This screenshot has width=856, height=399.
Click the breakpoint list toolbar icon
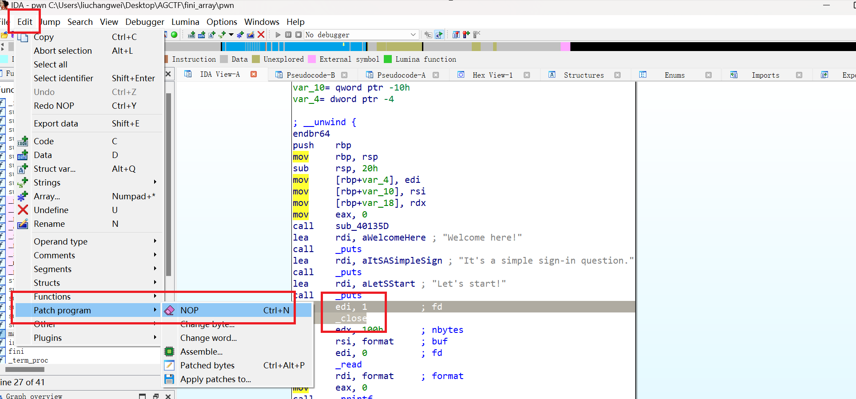456,35
